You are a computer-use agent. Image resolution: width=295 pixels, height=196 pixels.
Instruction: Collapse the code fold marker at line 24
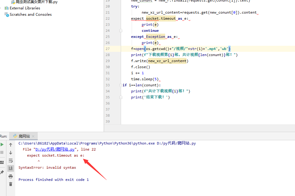121,31
